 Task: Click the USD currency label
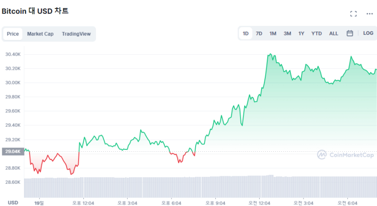pos(13,202)
